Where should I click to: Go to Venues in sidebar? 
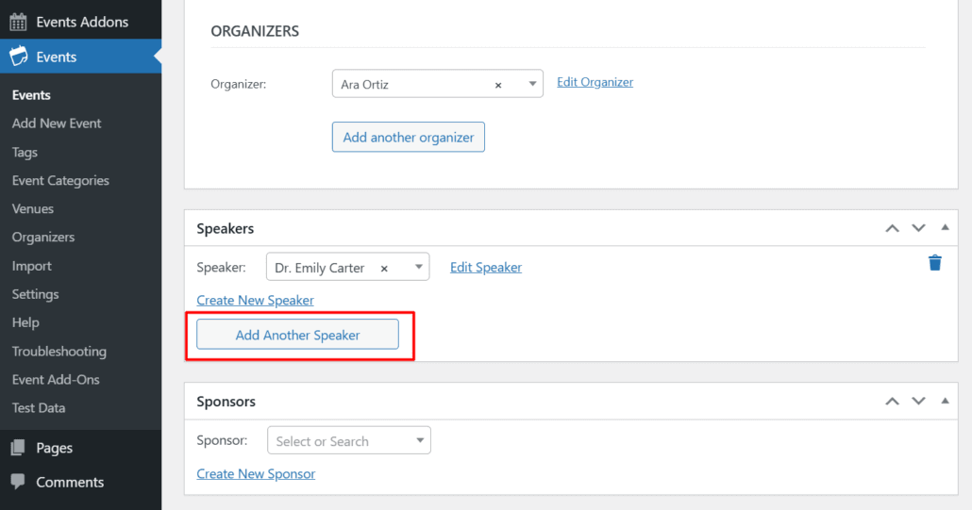tap(33, 208)
